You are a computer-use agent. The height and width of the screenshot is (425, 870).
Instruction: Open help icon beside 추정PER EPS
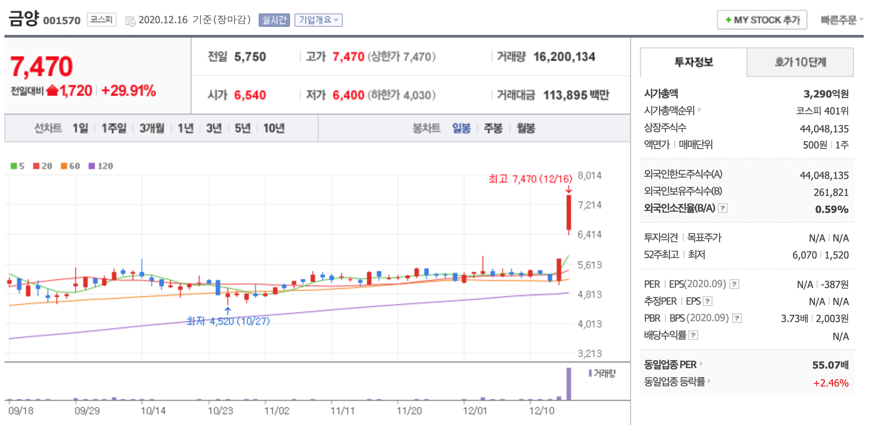pos(708,301)
